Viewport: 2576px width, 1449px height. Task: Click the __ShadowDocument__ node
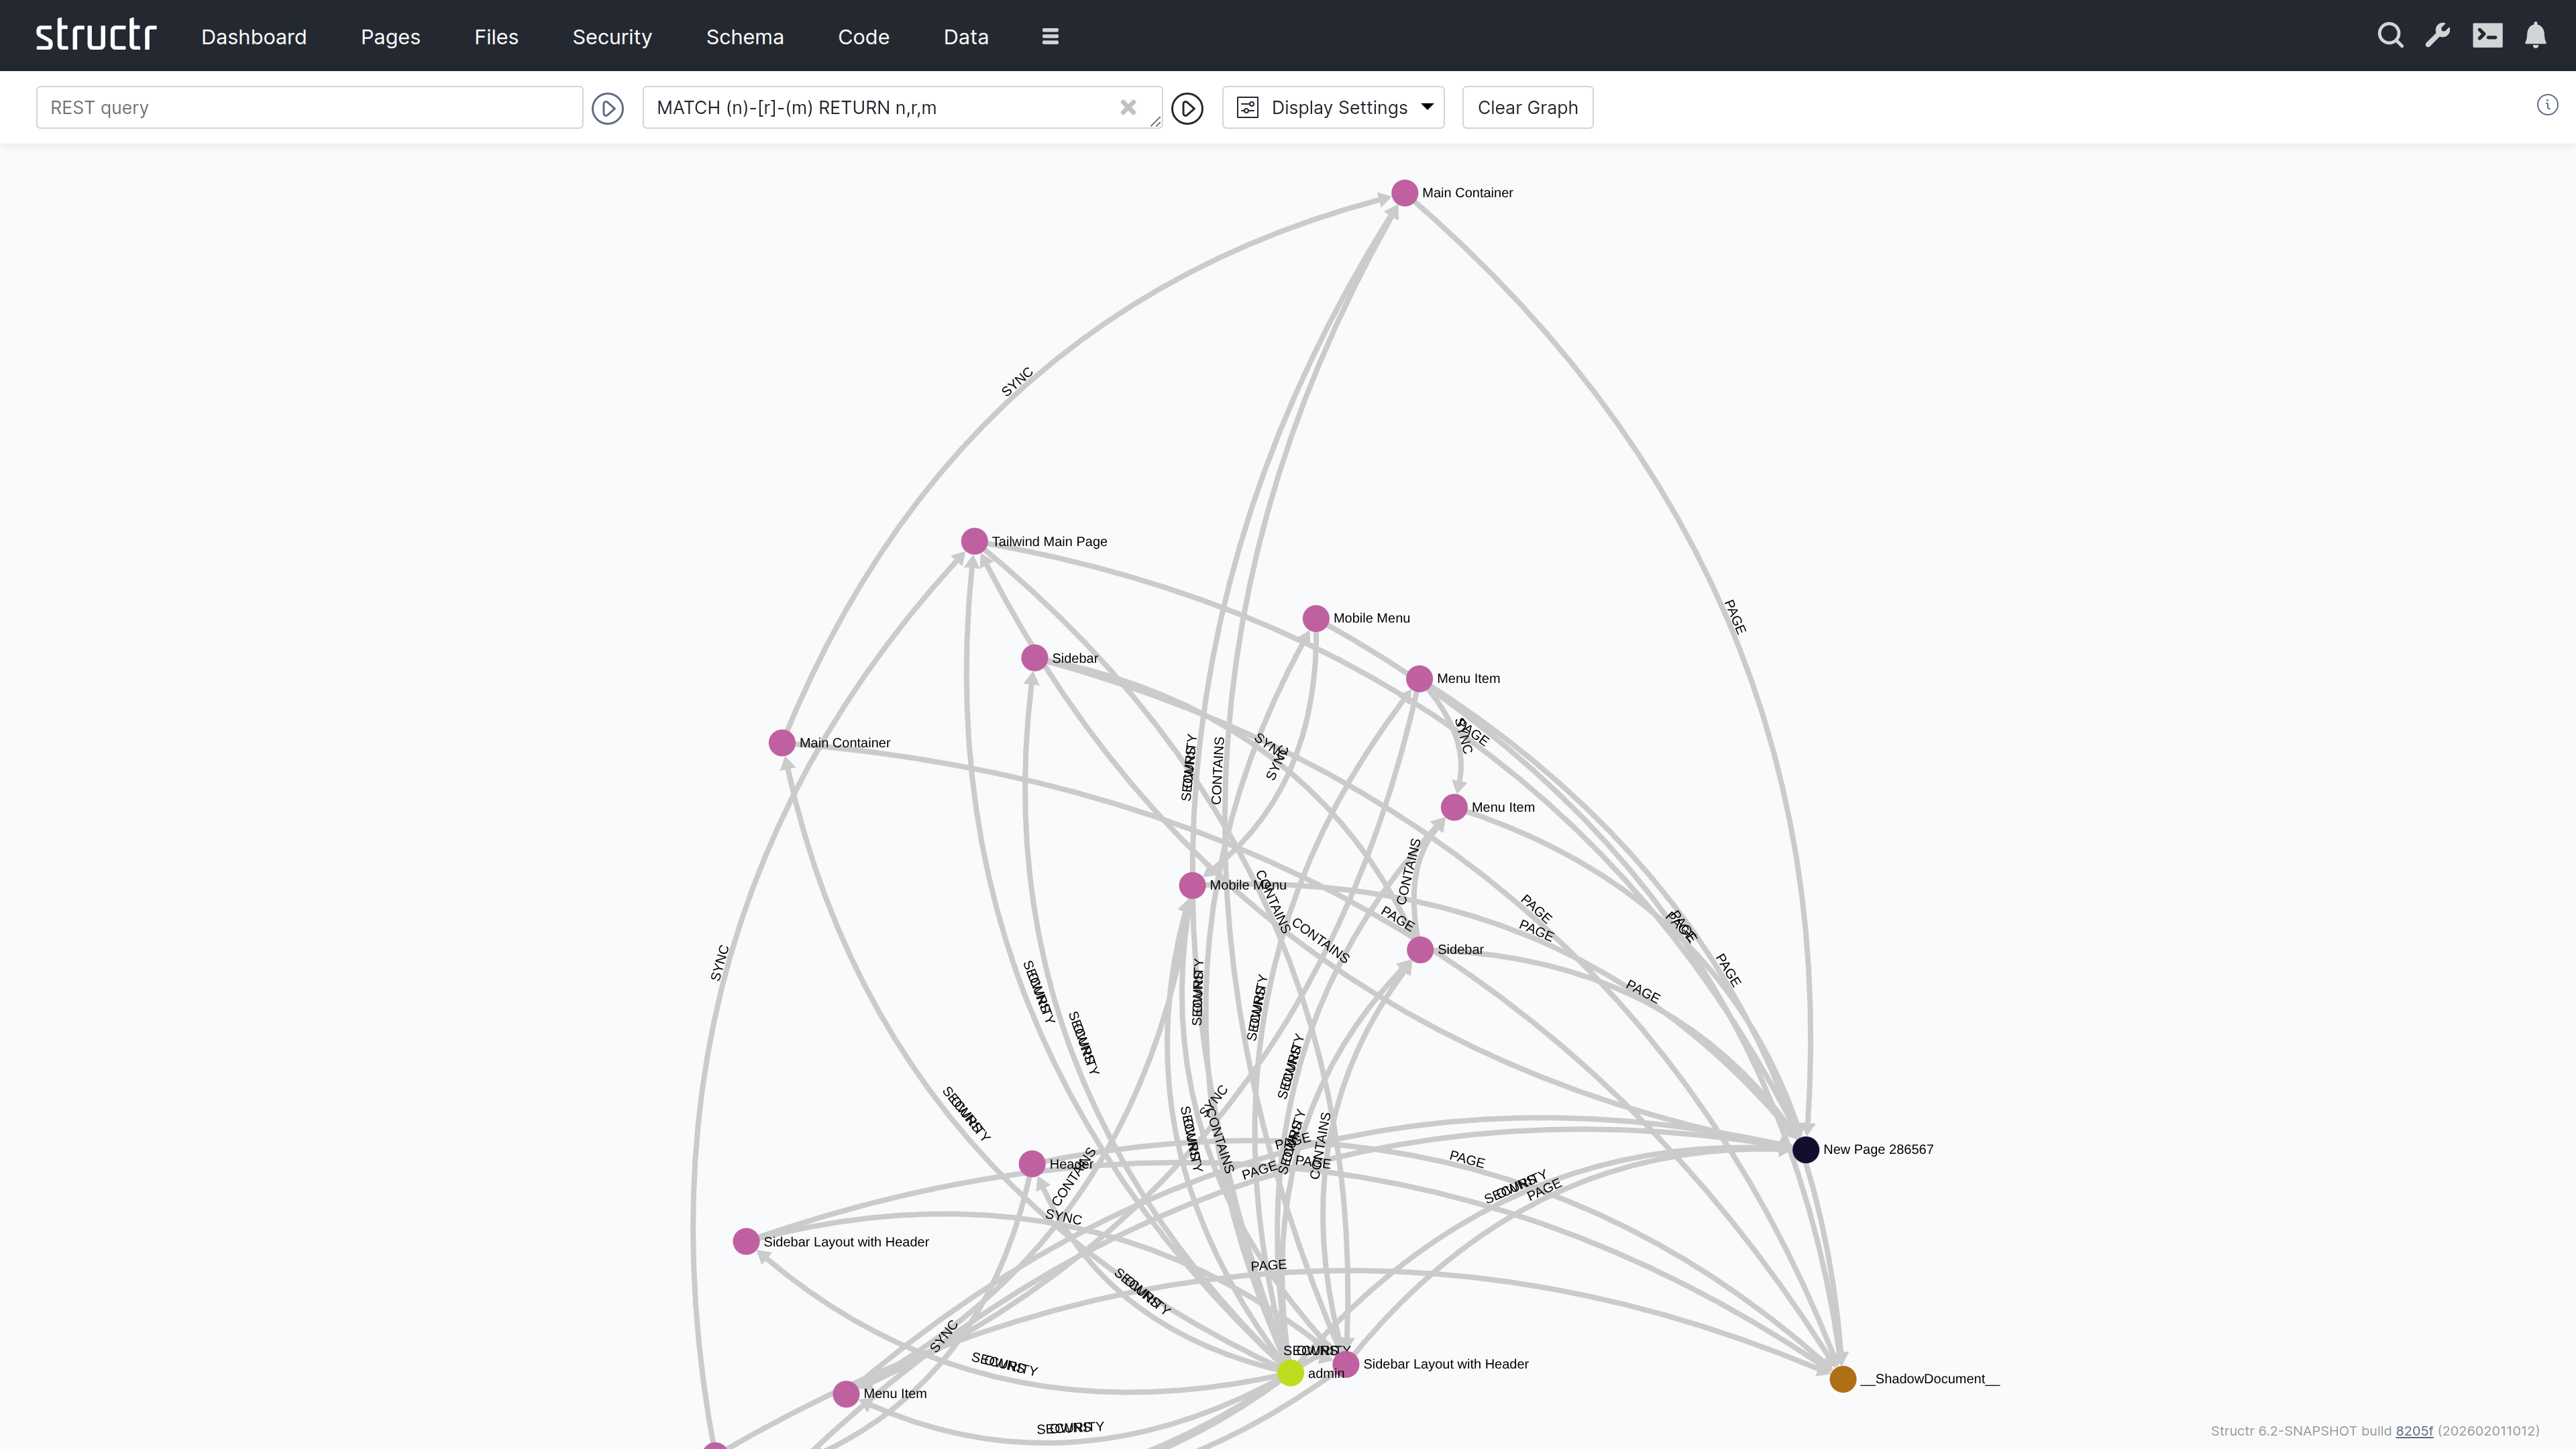(x=1842, y=1379)
